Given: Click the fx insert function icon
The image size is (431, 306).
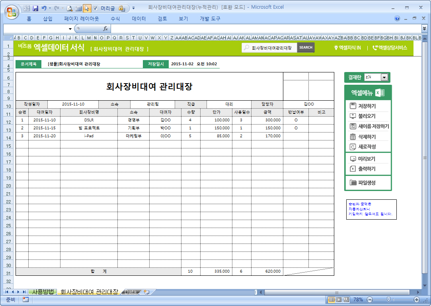Looking at the screenshot, I should point(105,29).
